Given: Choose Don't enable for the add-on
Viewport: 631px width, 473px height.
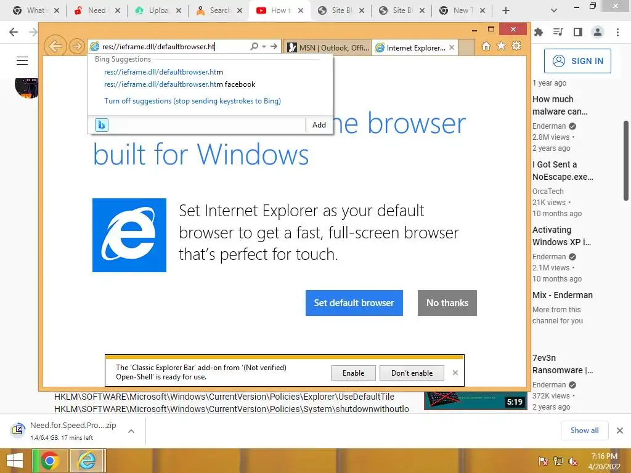Looking at the screenshot, I should tap(412, 373).
